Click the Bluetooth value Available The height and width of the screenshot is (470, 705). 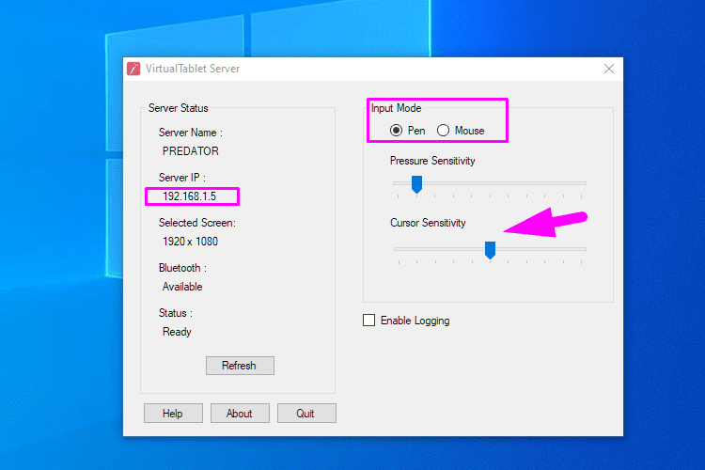click(x=182, y=287)
